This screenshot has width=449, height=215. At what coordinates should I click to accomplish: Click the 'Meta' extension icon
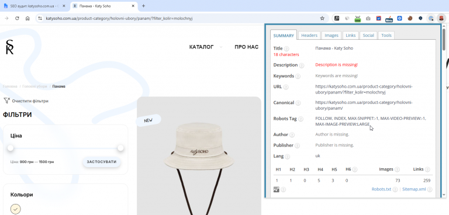coord(389,19)
